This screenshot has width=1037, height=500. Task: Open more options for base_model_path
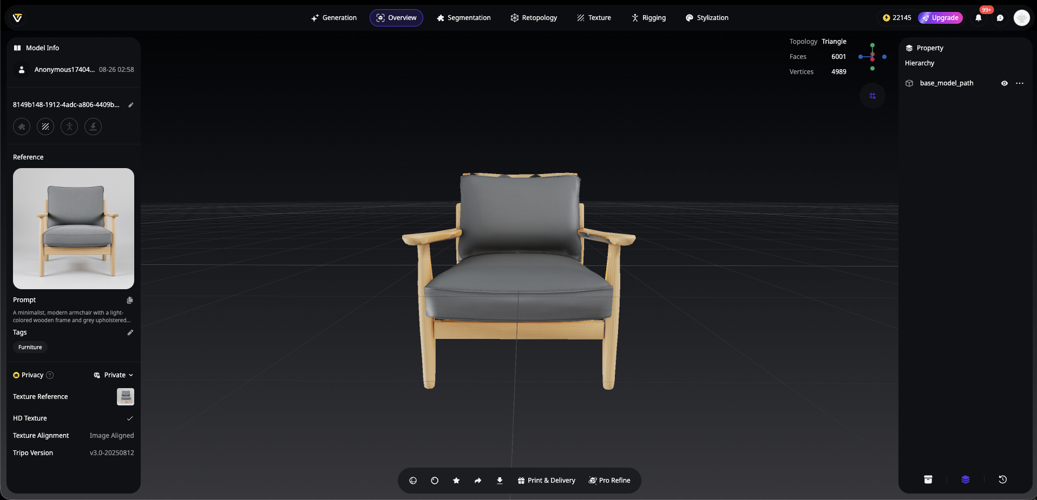tap(1020, 83)
